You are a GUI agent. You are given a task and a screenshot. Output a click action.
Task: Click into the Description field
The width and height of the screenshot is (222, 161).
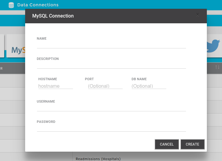pyautogui.click(x=111, y=65)
